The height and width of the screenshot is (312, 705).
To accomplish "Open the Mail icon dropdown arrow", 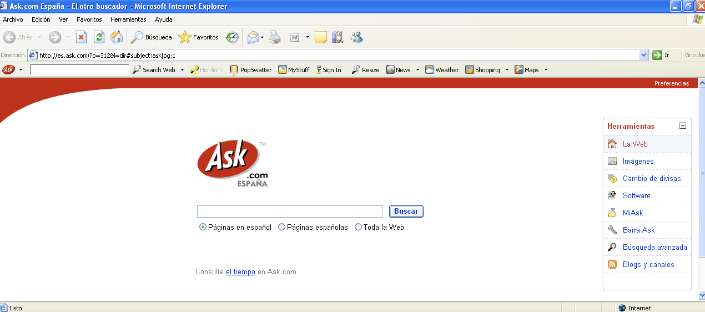I will (263, 37).
